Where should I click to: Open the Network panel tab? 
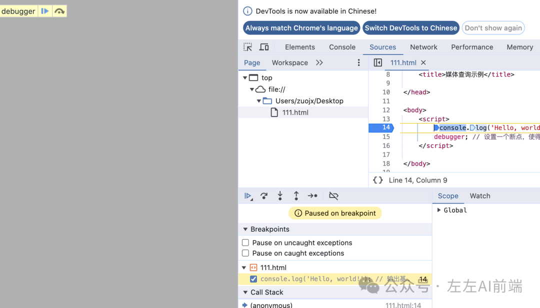pos(423,47)
